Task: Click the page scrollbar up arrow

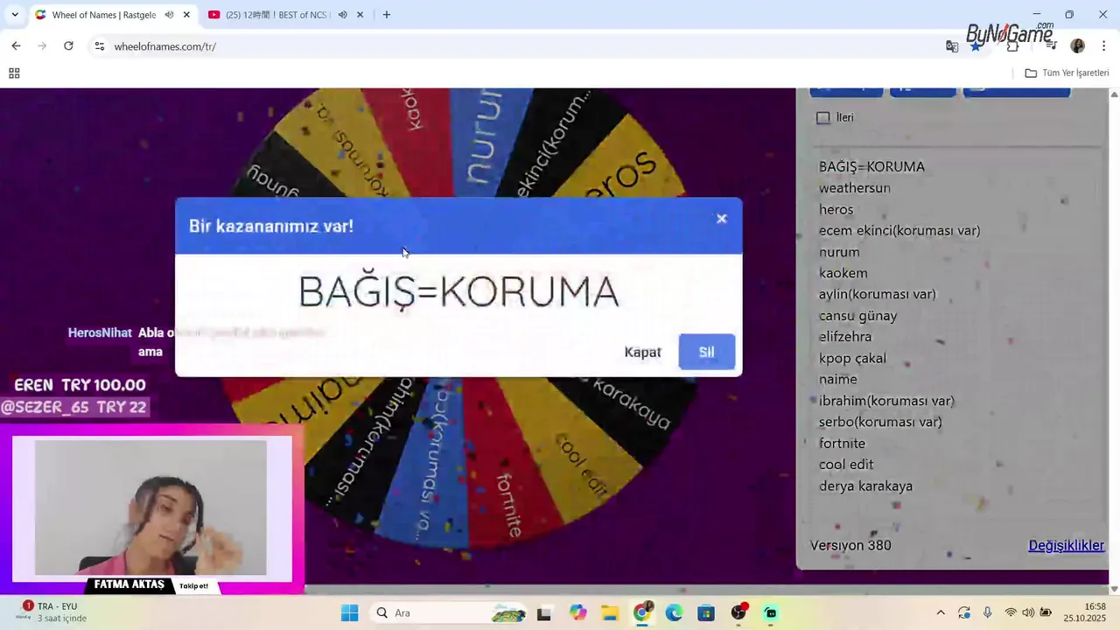Action: [1114, 94]
